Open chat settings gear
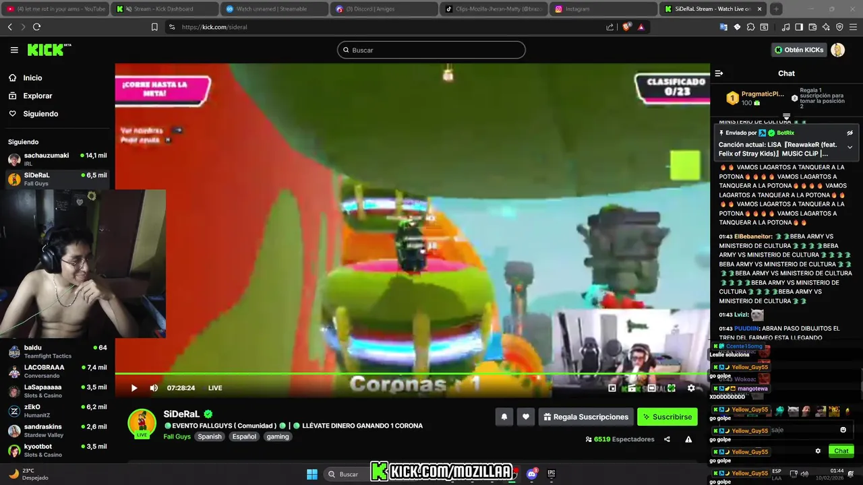The width and height of the screenshot is (863, 485). (x=818, y=451)
